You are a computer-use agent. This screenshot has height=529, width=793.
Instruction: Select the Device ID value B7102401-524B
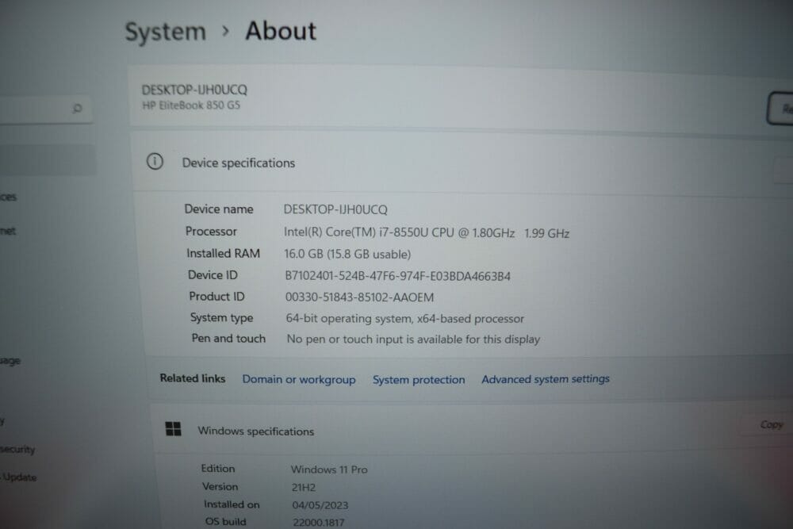point(397,276)
